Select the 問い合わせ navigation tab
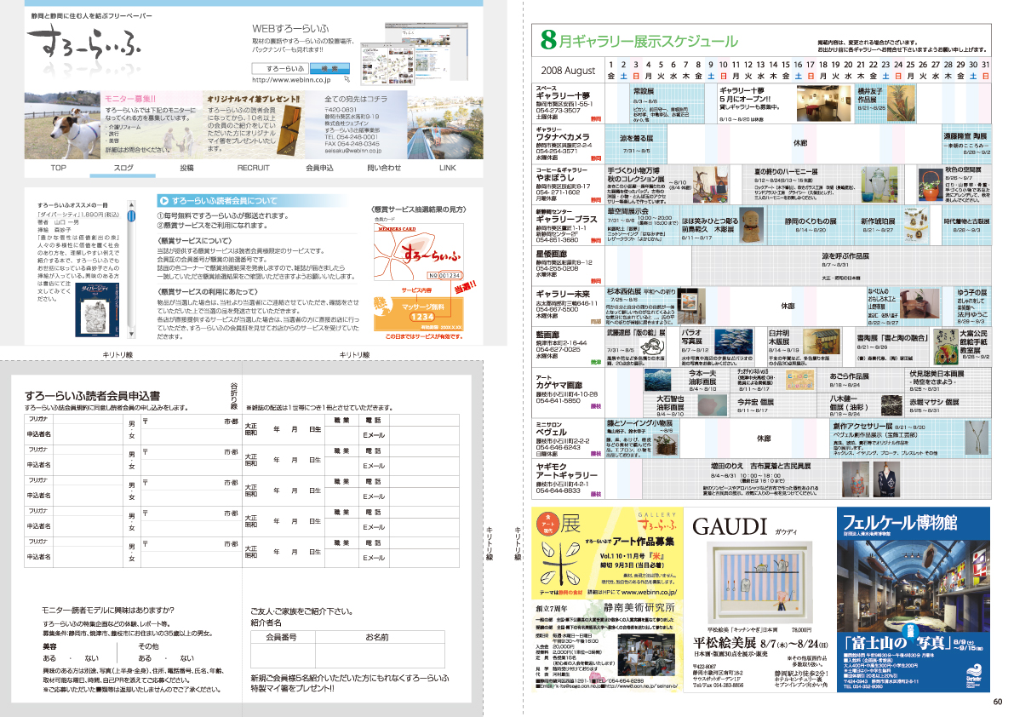The width and height of the screenshot is (1014, 717). tap(384, 168)
